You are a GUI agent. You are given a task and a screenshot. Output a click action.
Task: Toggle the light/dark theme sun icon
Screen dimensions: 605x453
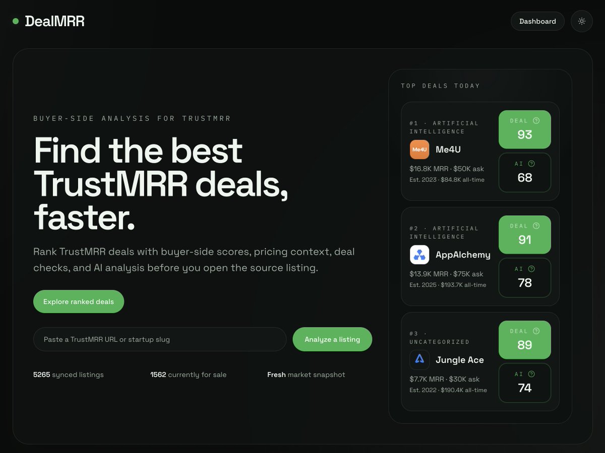pyautogui.click(x=582, y=21)
